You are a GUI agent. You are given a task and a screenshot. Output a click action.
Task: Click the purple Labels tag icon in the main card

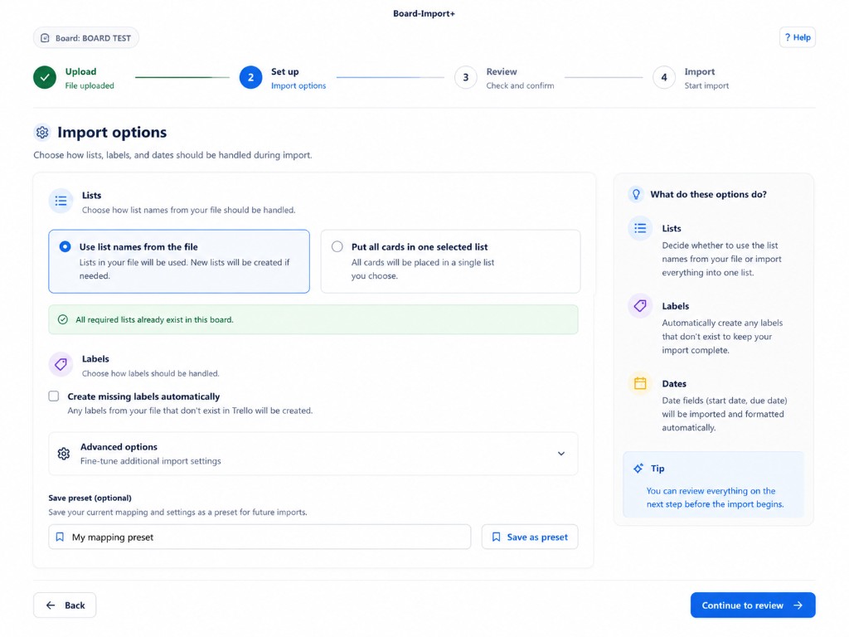[61, 365]
